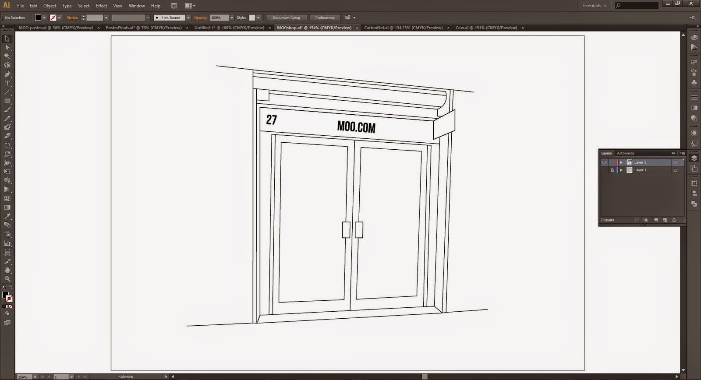The height and width of the screenshot is (380, 701).
Task: Activate the Type tool
Action: point(7,83)
